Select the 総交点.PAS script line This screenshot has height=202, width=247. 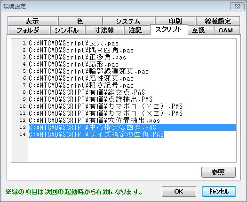click(87, 92)
